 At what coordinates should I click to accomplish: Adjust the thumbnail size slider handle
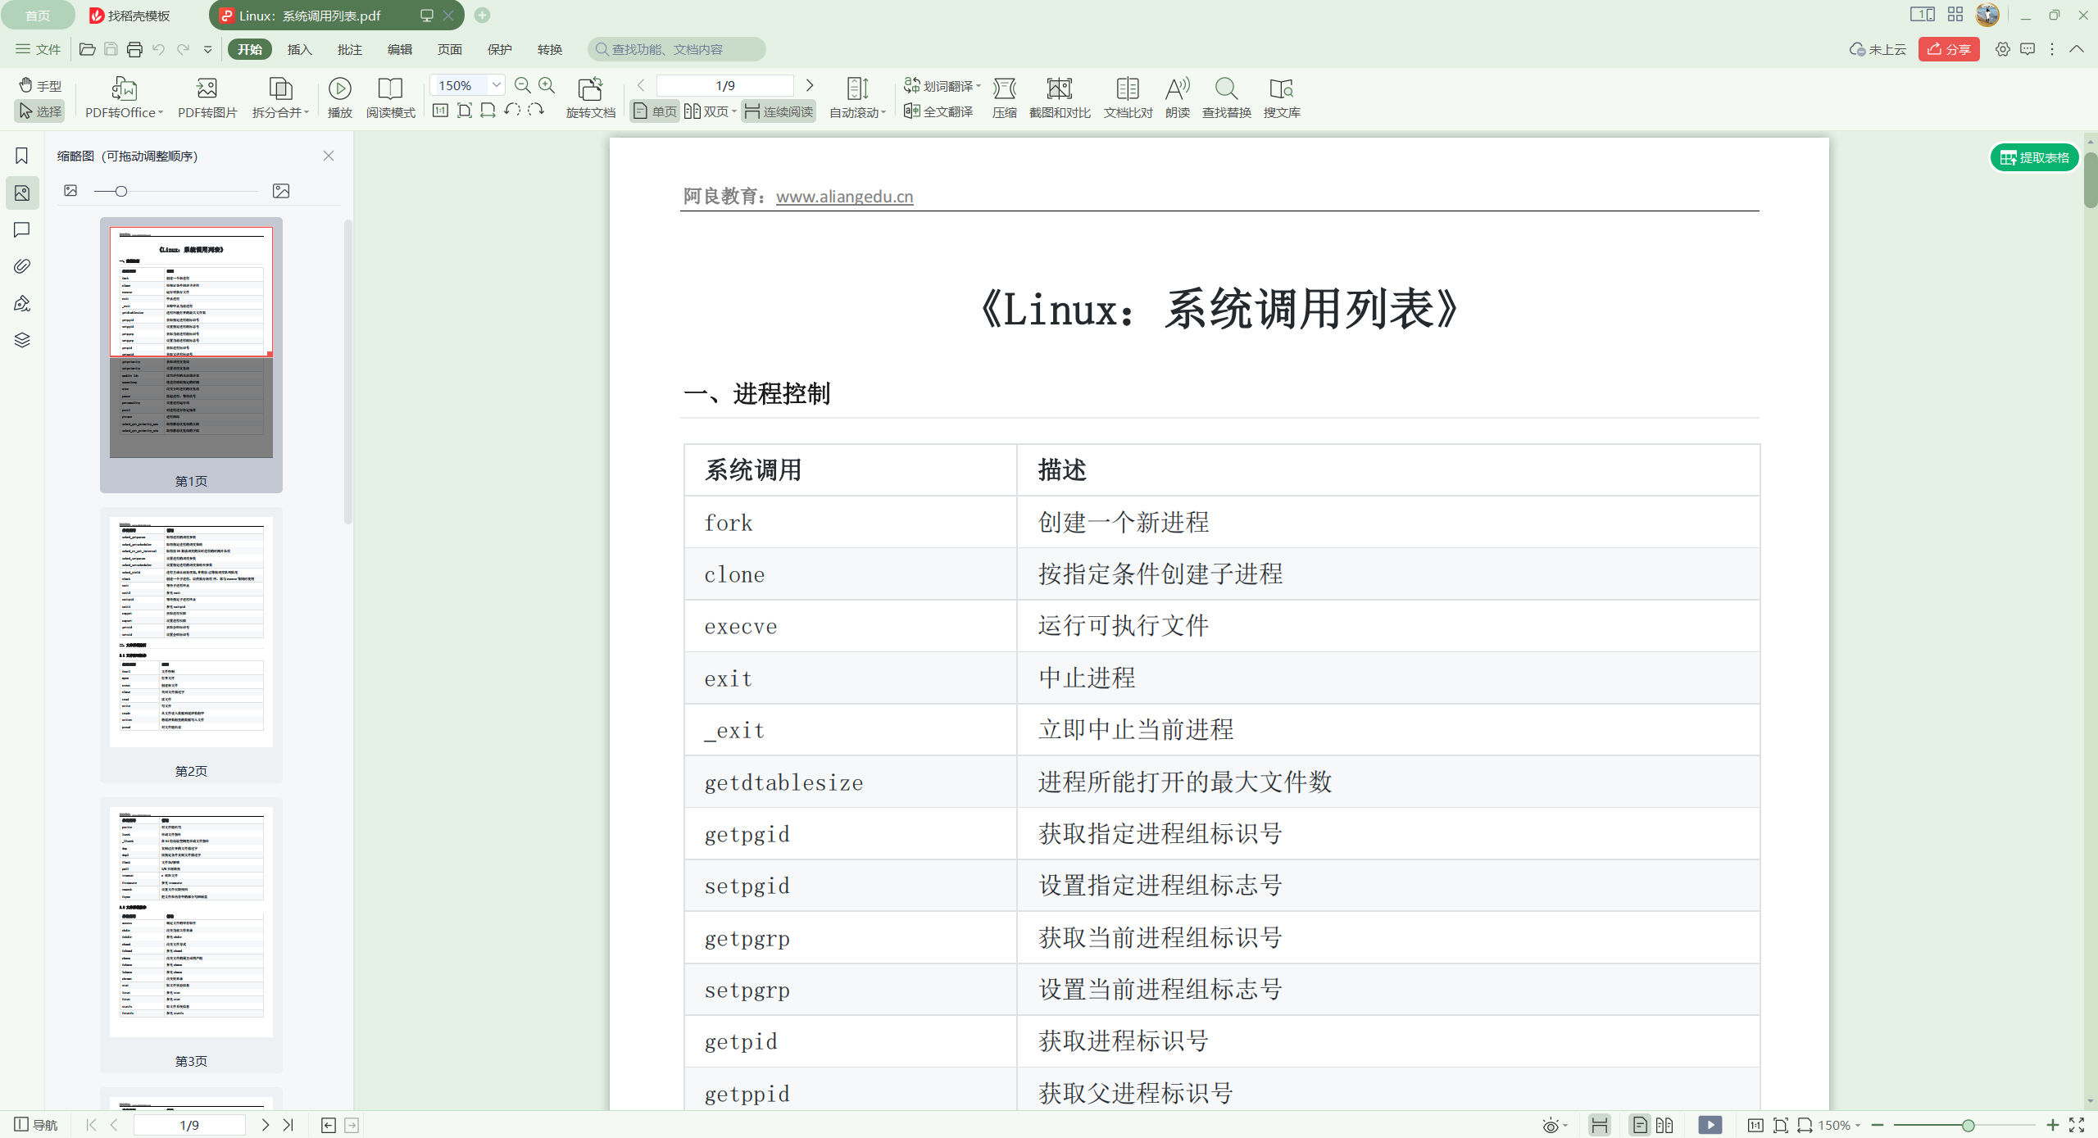(121, 191)
